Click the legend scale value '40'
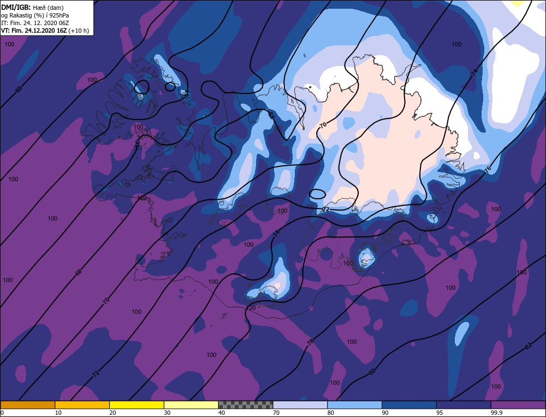The width and height of the screenshot is (546, 417). coord(222,413)
